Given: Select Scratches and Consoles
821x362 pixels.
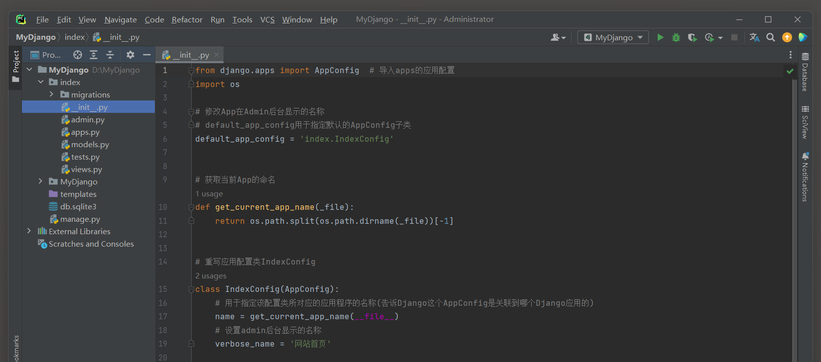Looking at the screenshot, I should pos(91,244).
